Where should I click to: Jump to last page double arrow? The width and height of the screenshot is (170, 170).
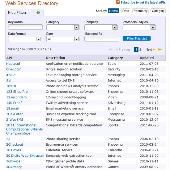point(159,49)
